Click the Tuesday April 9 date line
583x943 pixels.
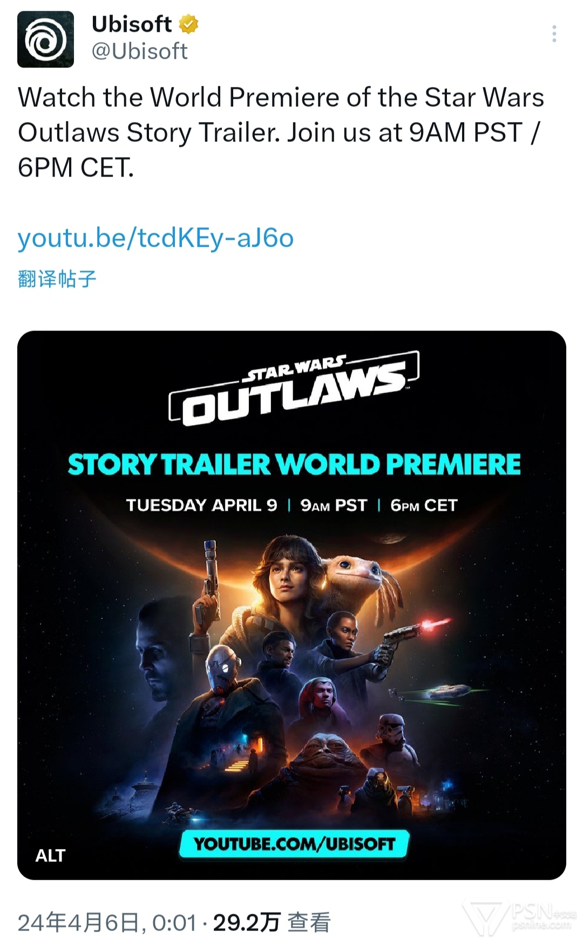[291, 506]
